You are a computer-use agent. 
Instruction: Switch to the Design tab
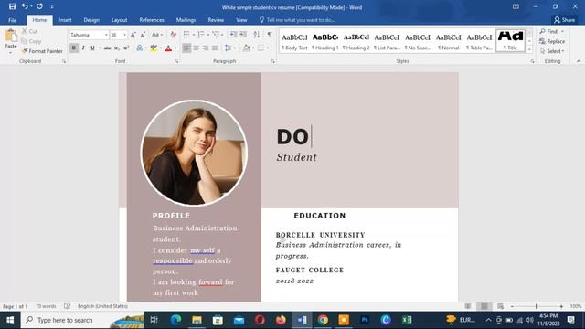(91, 20)
